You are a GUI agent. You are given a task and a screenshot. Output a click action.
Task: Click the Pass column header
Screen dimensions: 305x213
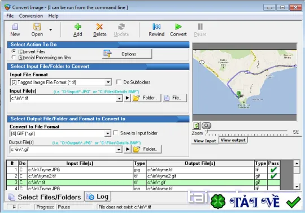tap(273, 163)
